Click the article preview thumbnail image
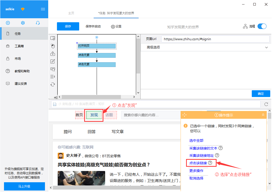 point(81,178)
